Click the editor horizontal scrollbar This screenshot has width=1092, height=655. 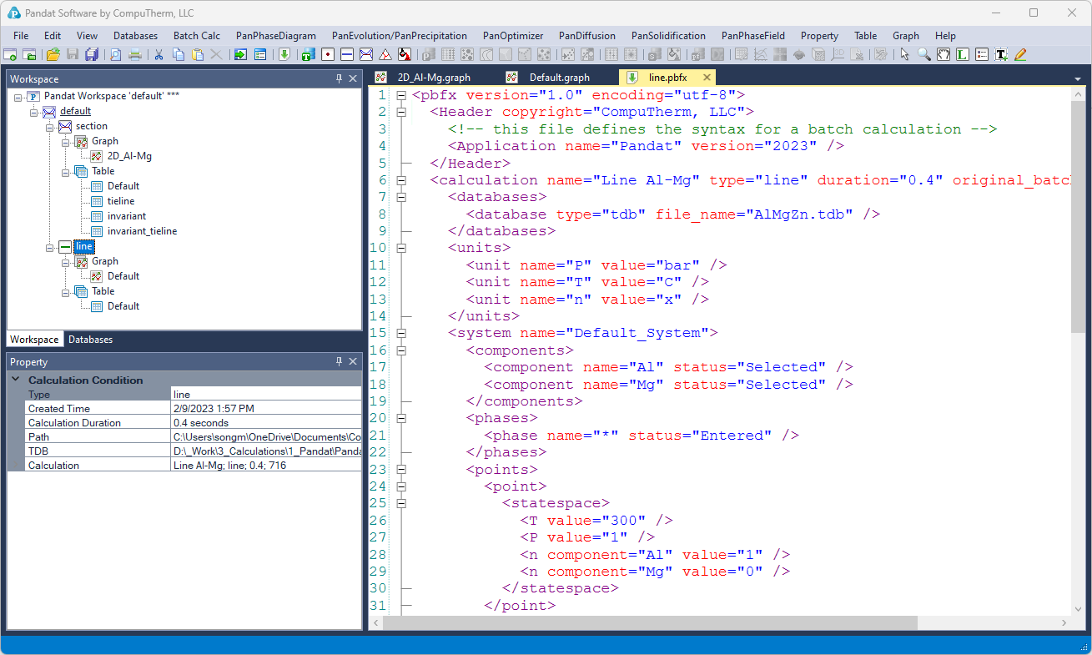click(x=651, y=623)
